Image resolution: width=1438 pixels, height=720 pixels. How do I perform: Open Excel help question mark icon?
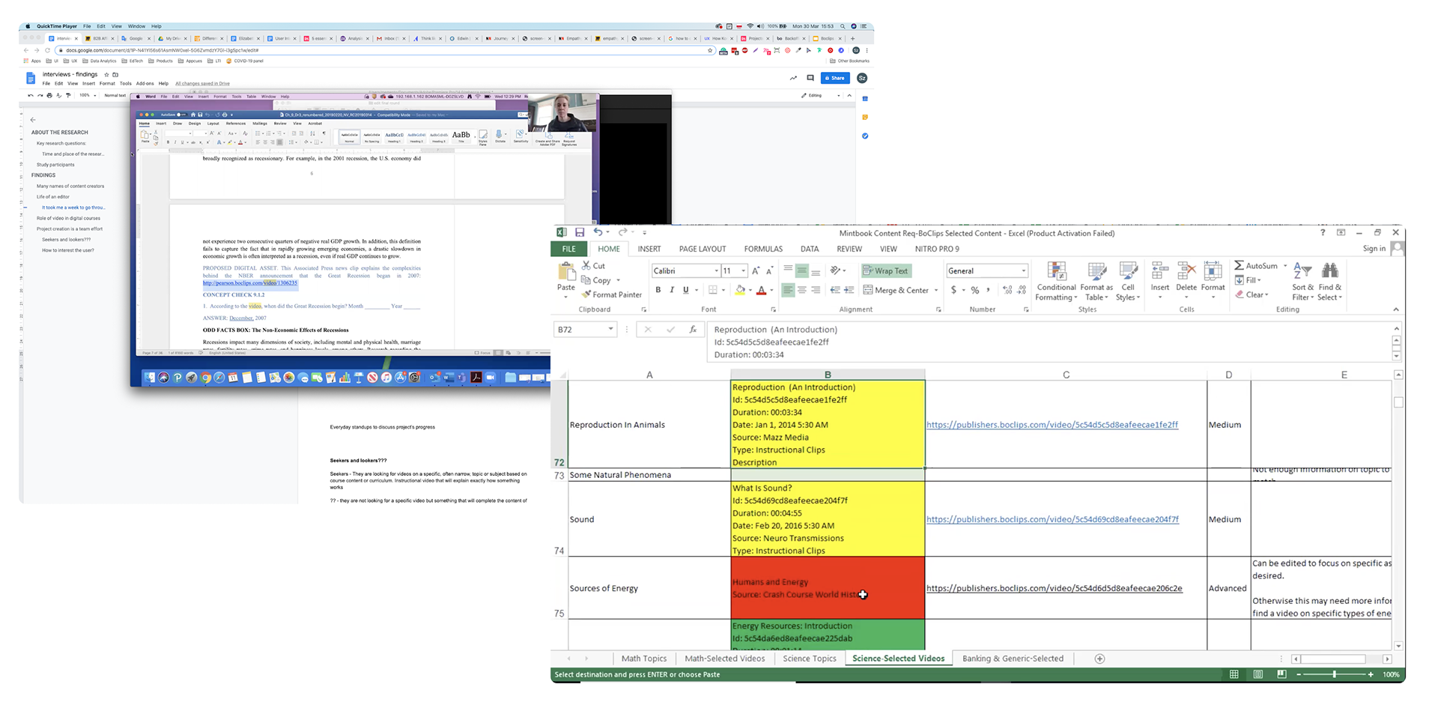[x=1322, y=232]
